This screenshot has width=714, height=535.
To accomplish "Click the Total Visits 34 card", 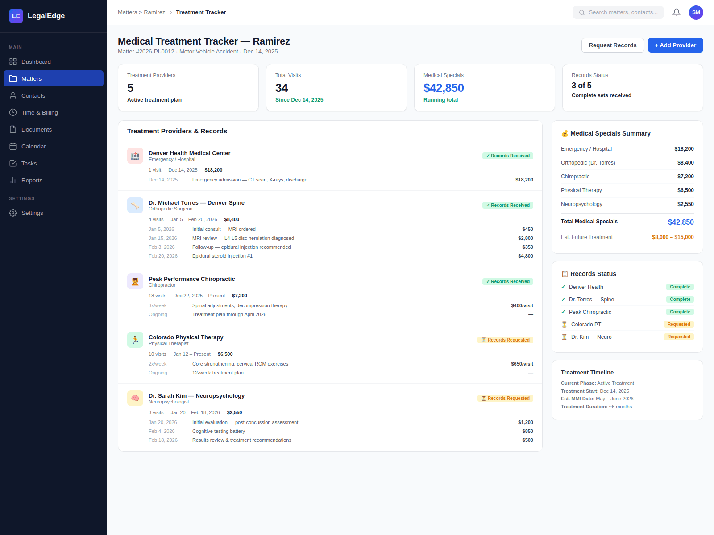I will pyautogui.click(x=336, y=87).
